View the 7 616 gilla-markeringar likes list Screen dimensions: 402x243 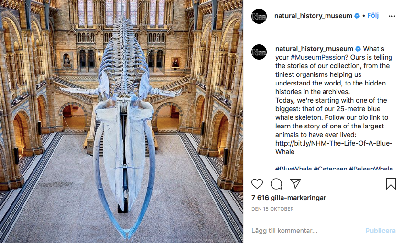(289, 198)
